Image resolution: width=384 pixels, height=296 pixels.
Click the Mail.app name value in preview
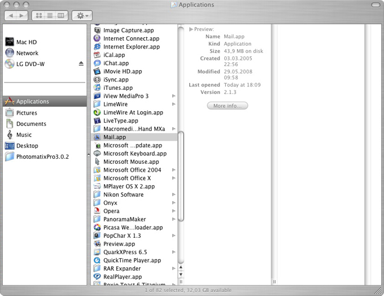point(234,37)
